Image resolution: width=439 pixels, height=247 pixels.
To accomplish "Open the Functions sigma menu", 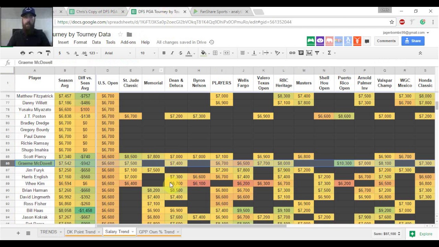I will (x=330, y=53).
